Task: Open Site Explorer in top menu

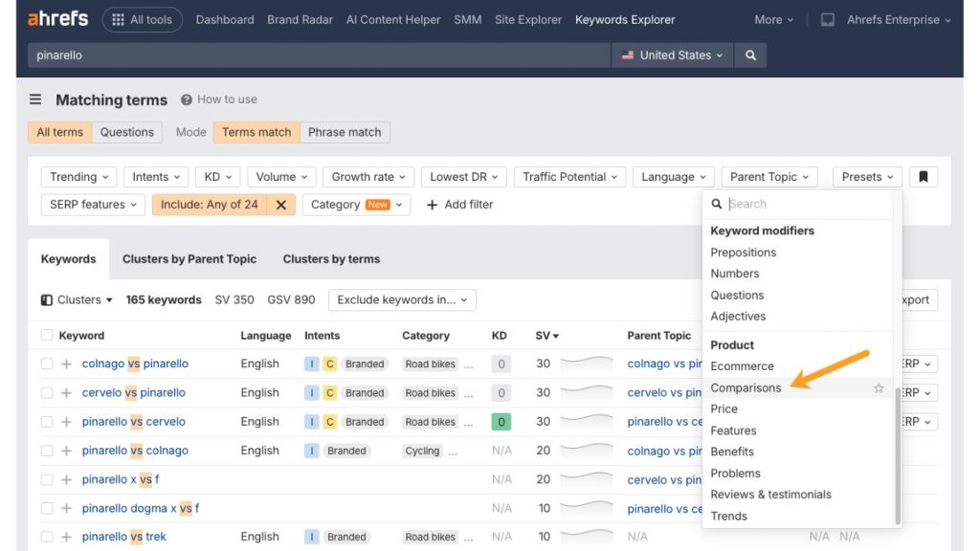Action: point(528,20)
